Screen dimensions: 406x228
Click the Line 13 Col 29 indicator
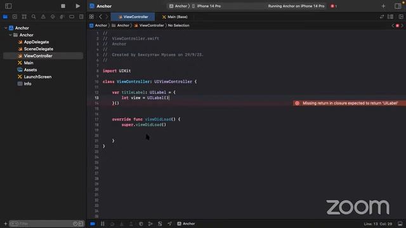click(378, 224)
